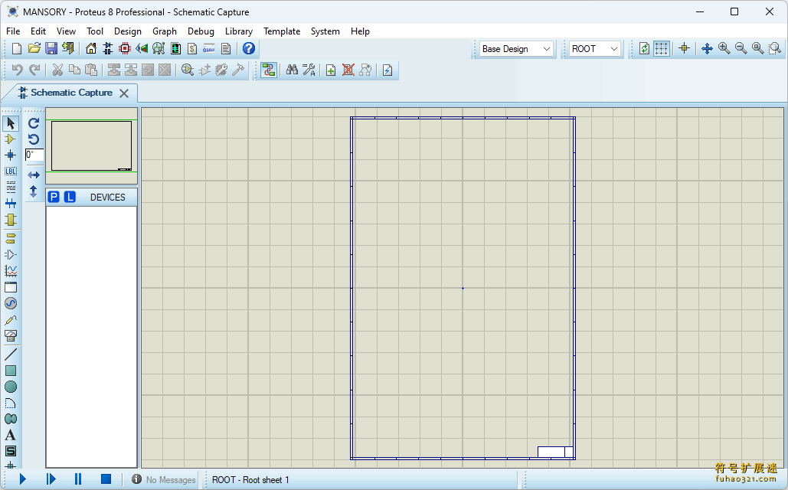Select Subcircuit Mode tool
Screen dimensions: 788x490
pos(11,220)
